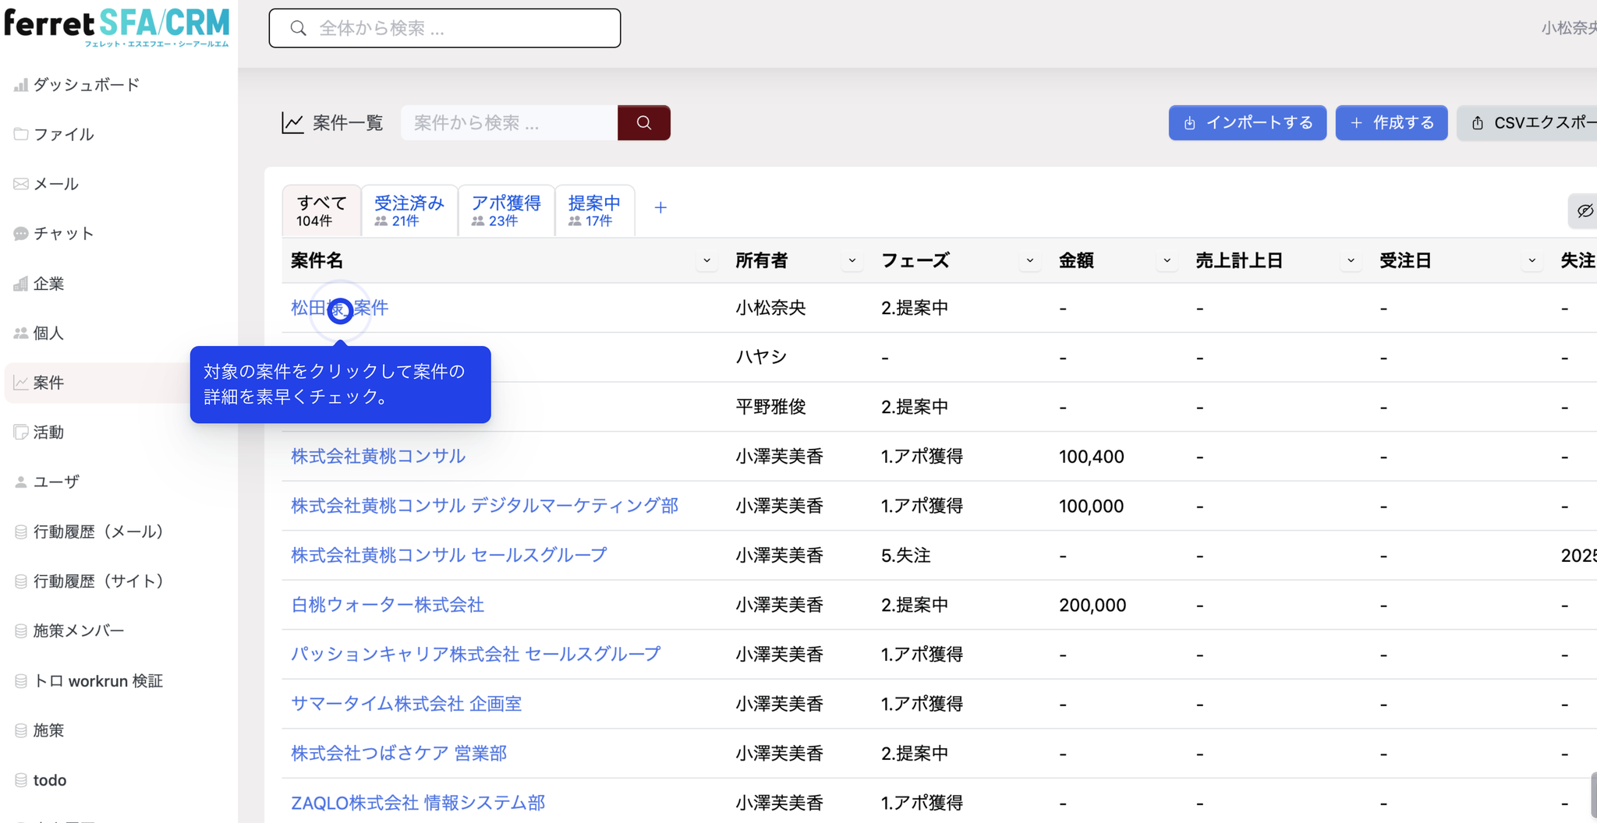This screenshot has height=823, width=1597.
Task: Click the todo database icon
Action: (21, 780)
